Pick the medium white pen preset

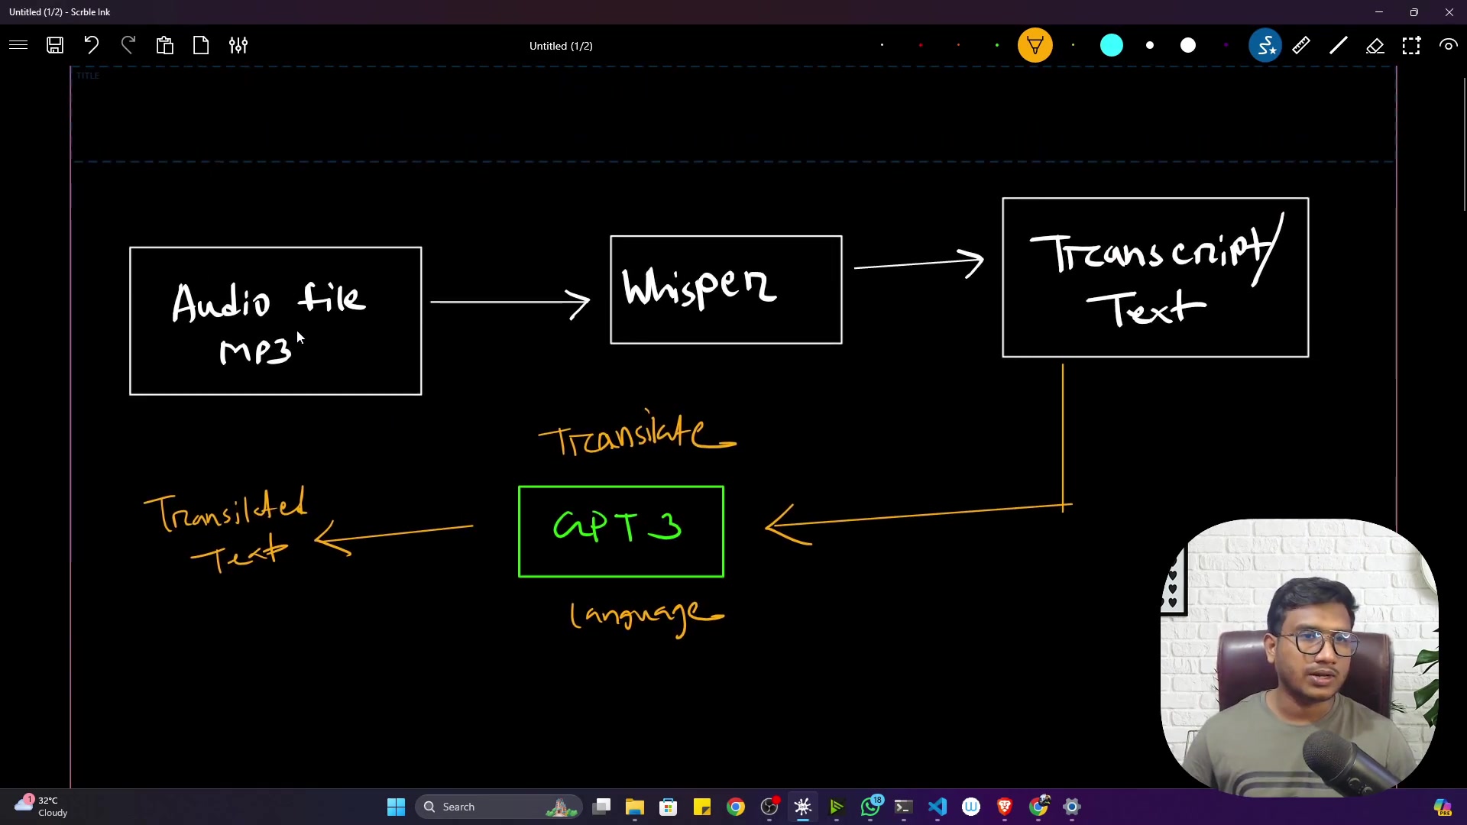point(1150,45)
